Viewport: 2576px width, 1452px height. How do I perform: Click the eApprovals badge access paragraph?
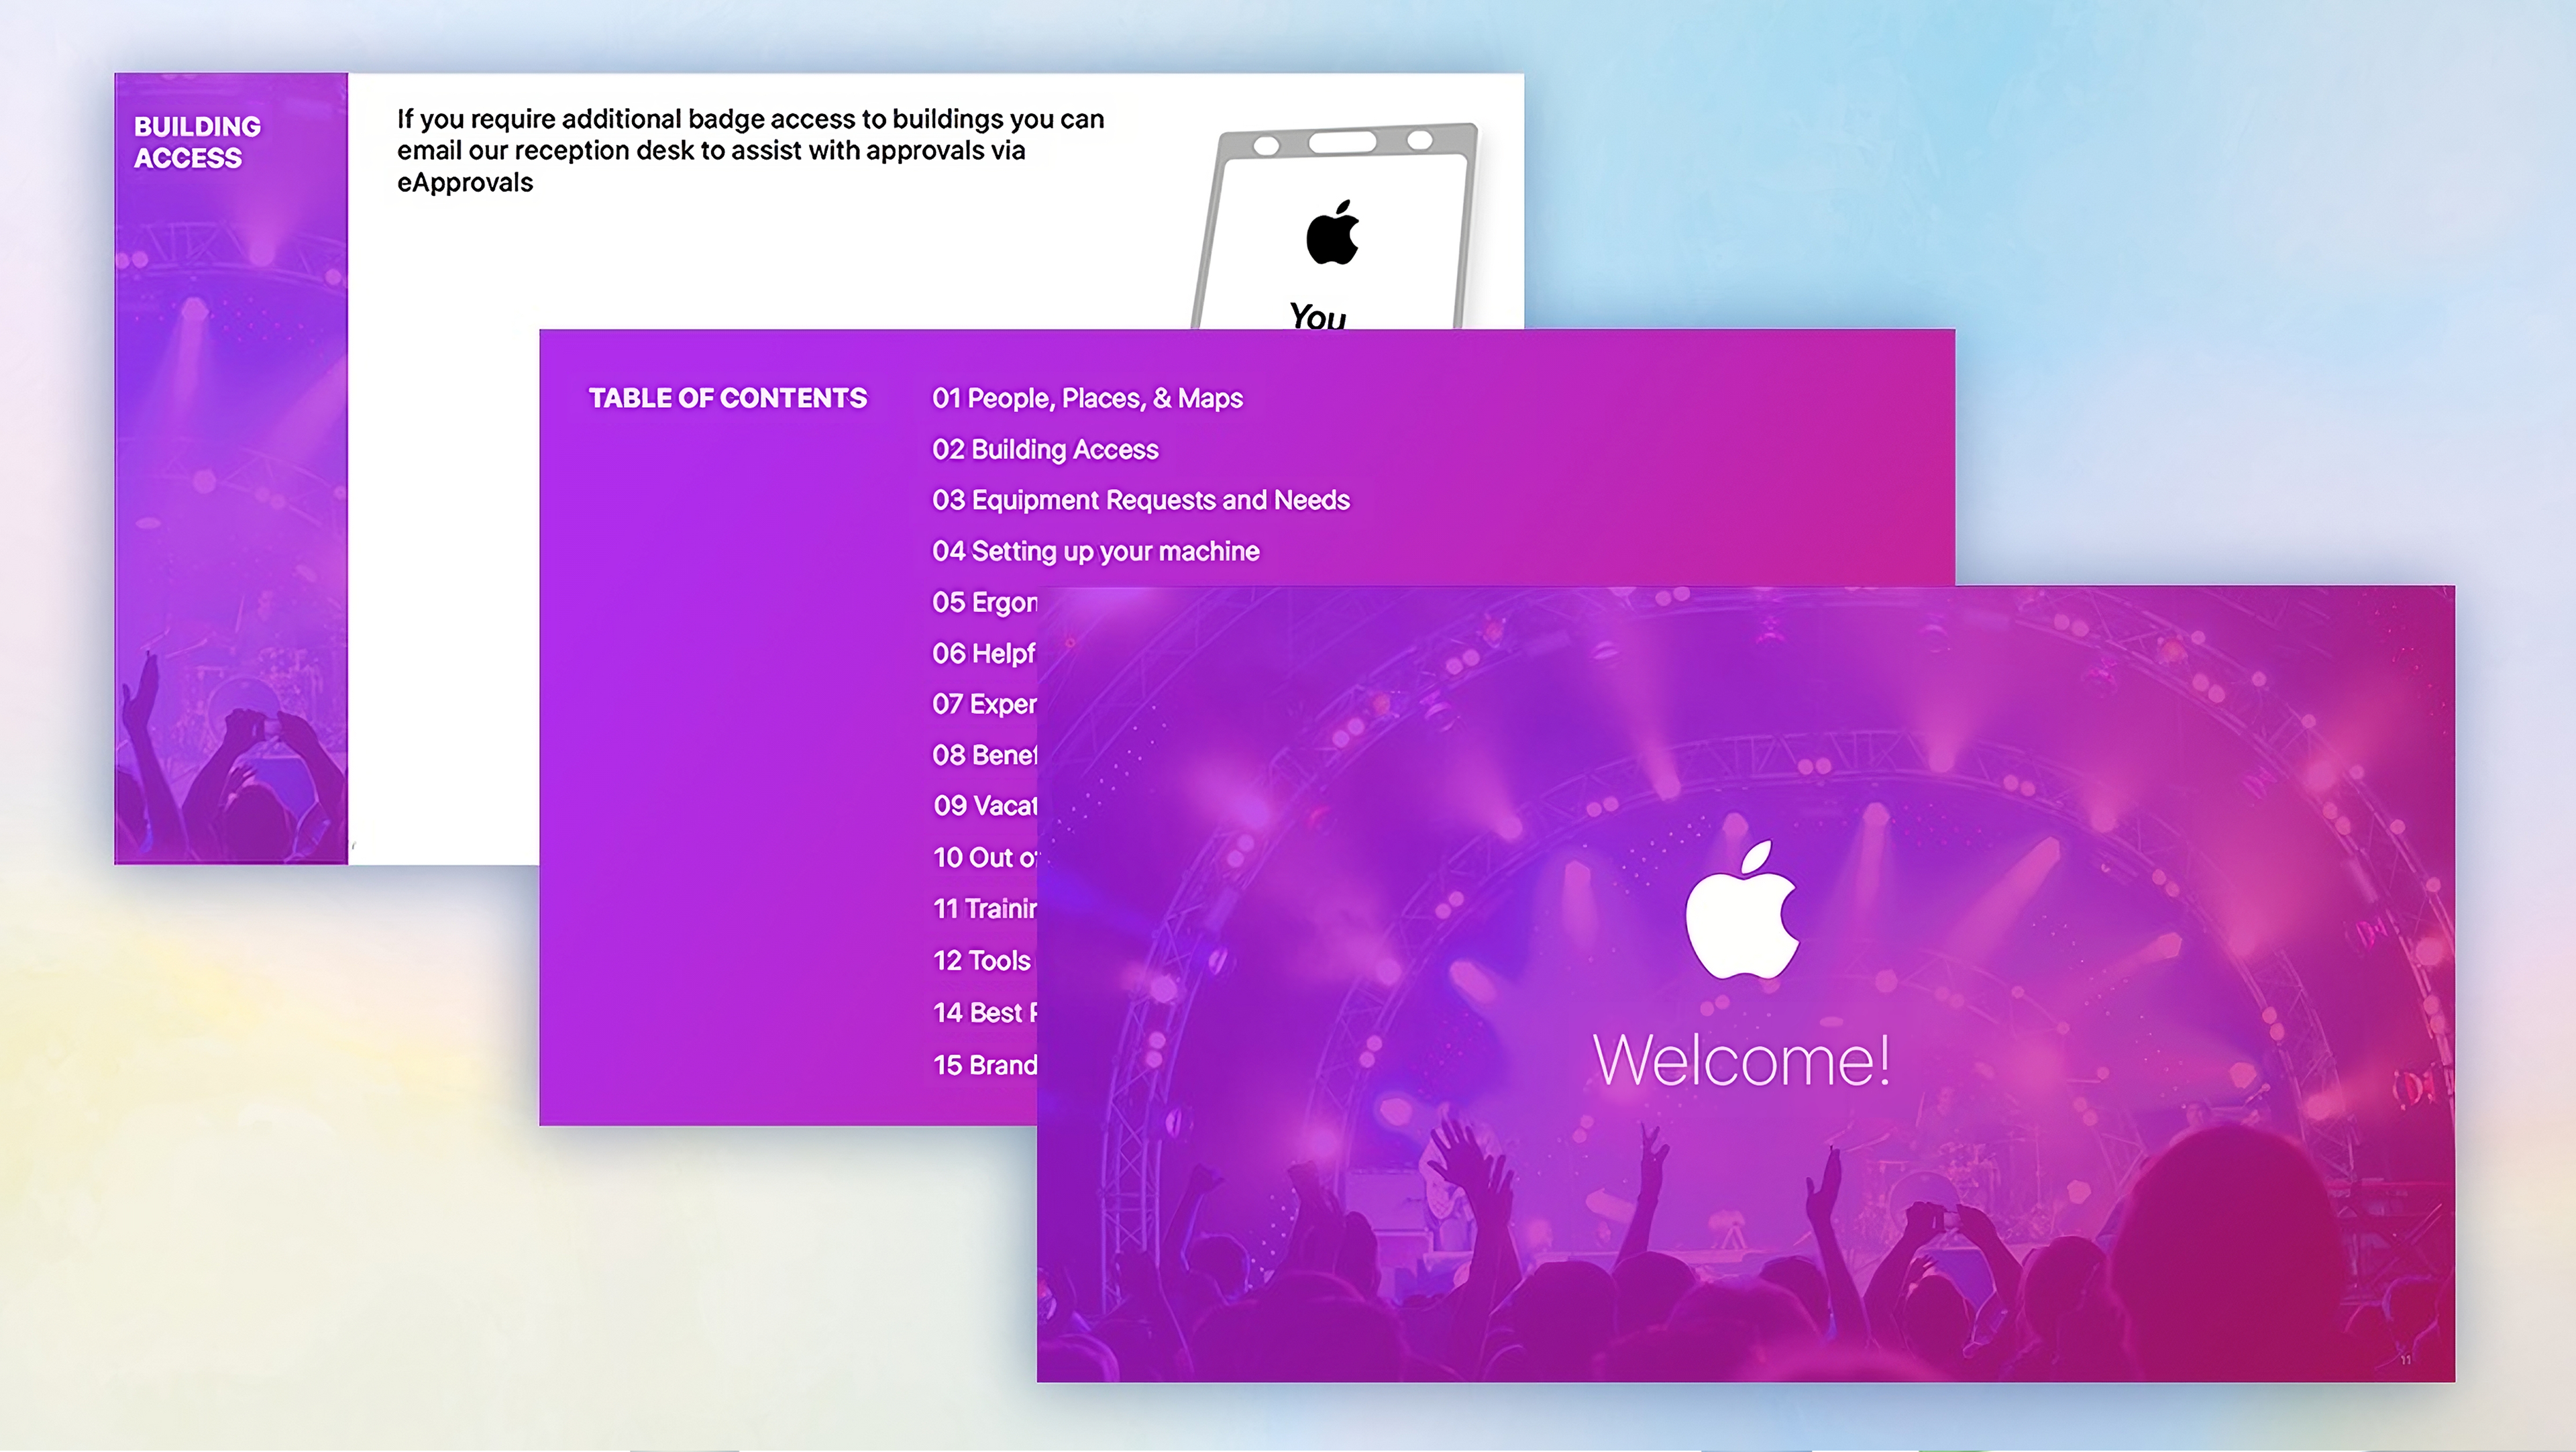pyautogui.click(x=750, y=150)
